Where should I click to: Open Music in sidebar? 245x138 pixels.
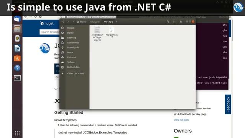[70, 53]
